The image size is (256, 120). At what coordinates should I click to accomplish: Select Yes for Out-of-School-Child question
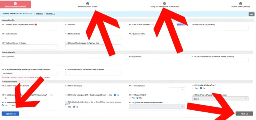[66, 107]
